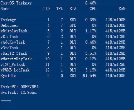Click the RAM column header

point(122,9)
